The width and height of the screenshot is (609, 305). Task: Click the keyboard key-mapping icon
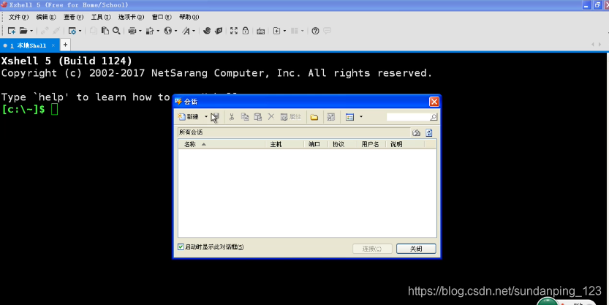coord(260,31)
